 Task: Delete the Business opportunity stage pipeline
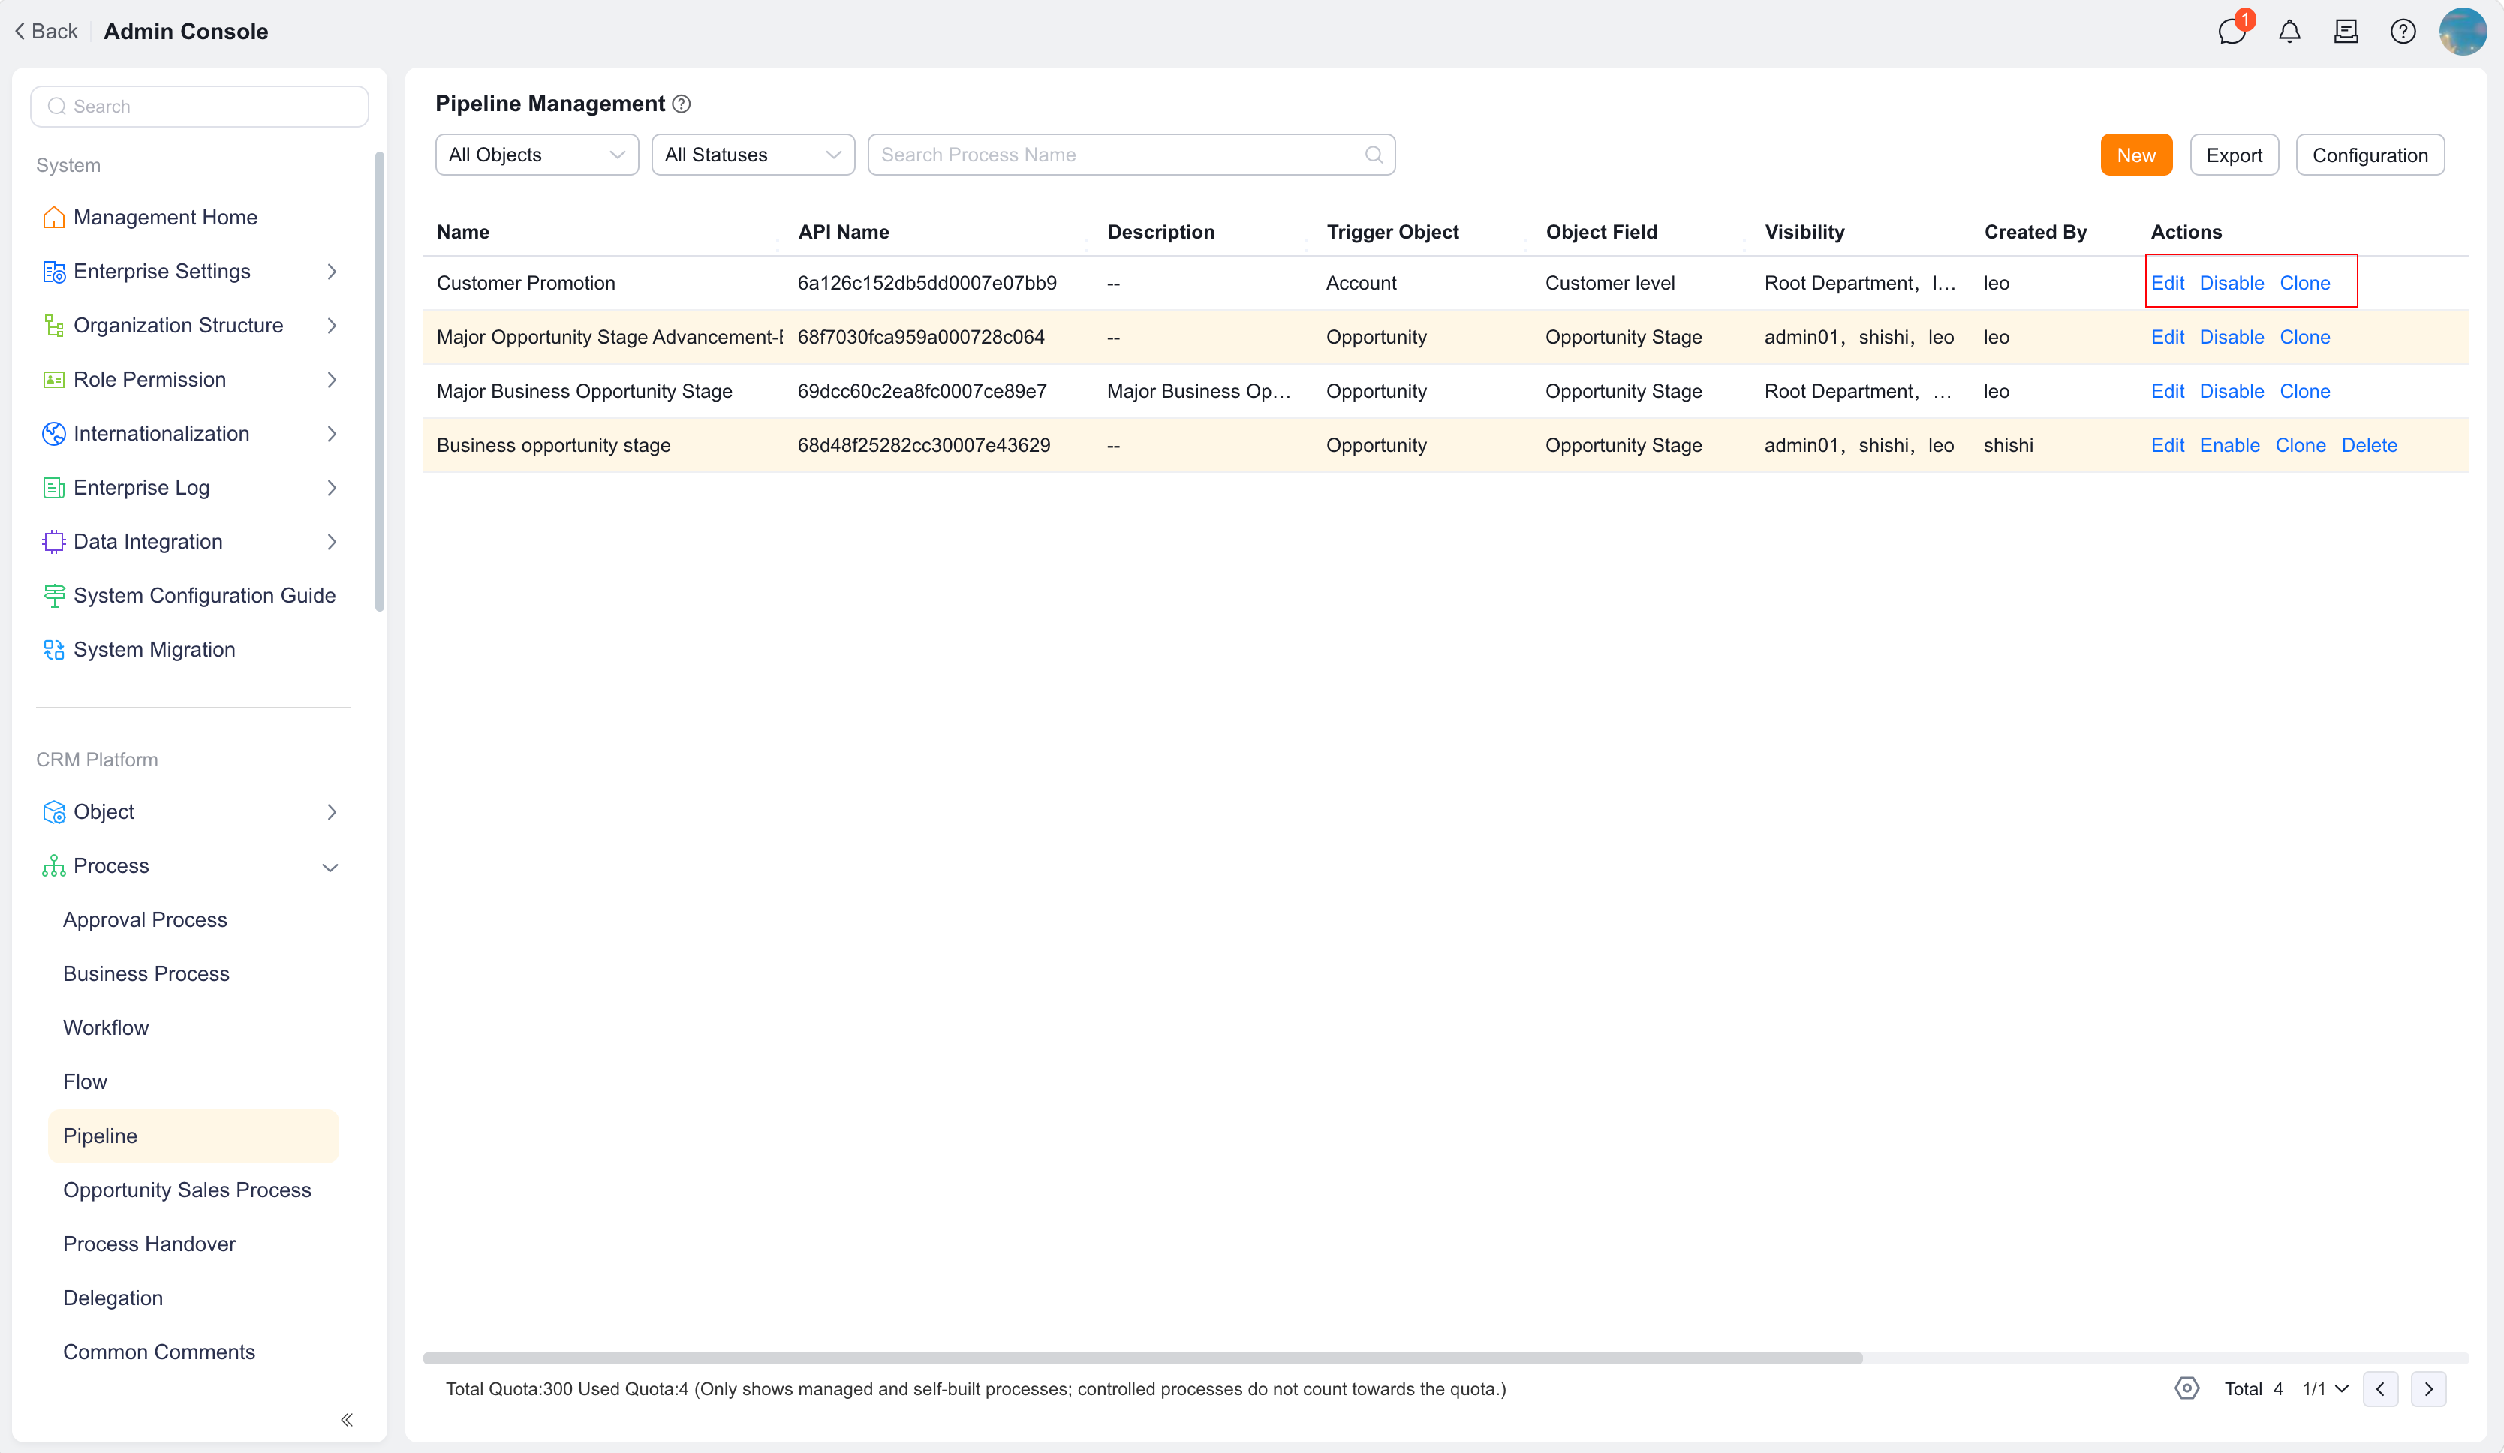2369,445
